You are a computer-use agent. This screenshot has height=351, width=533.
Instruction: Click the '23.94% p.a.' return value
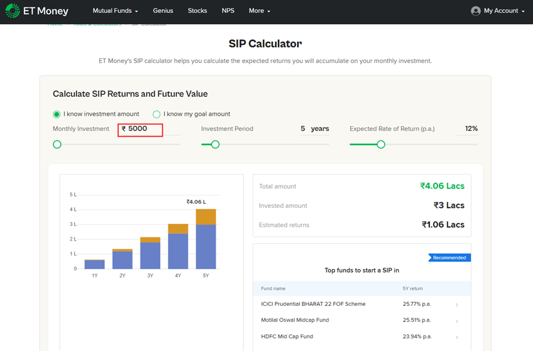click(x=417, y=336)
